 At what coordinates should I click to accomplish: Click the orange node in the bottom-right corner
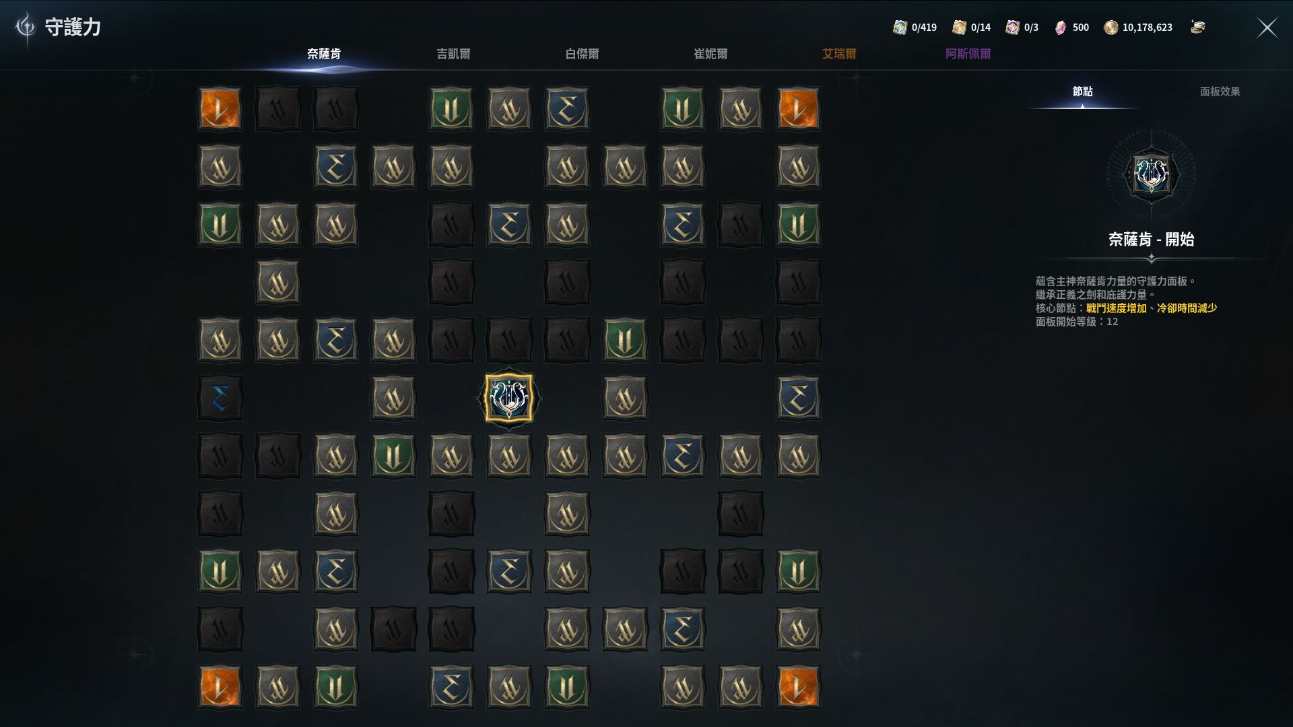point(798,687)
